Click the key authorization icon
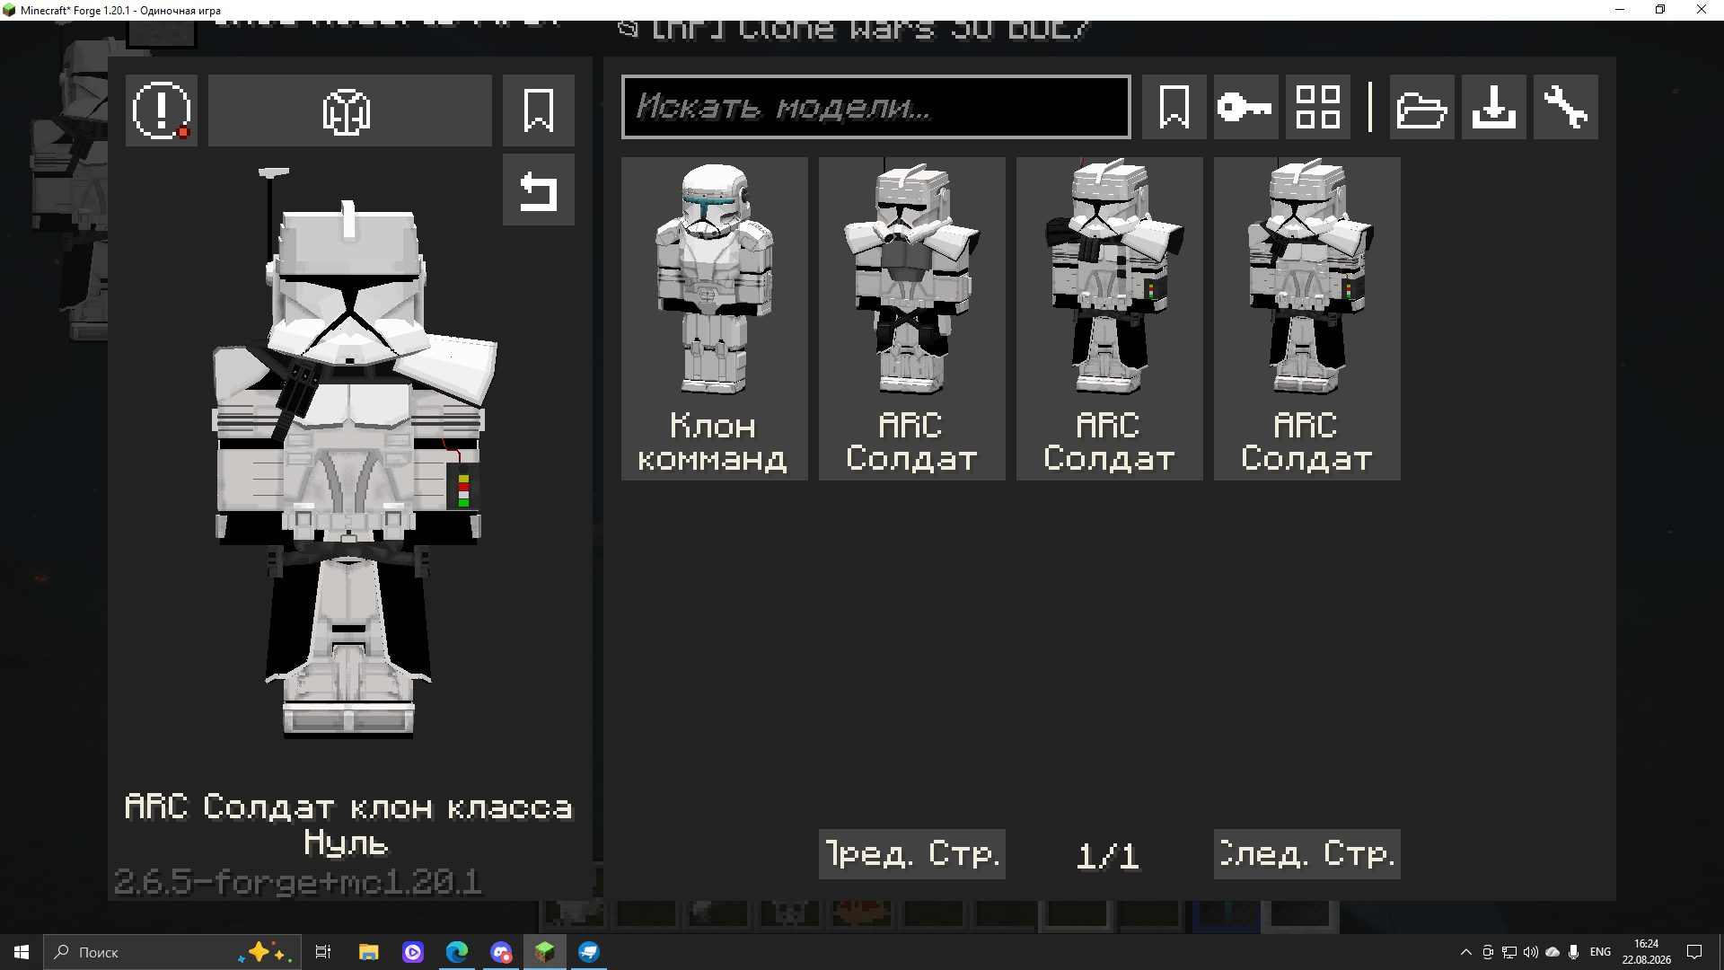 click(1246, 107)
